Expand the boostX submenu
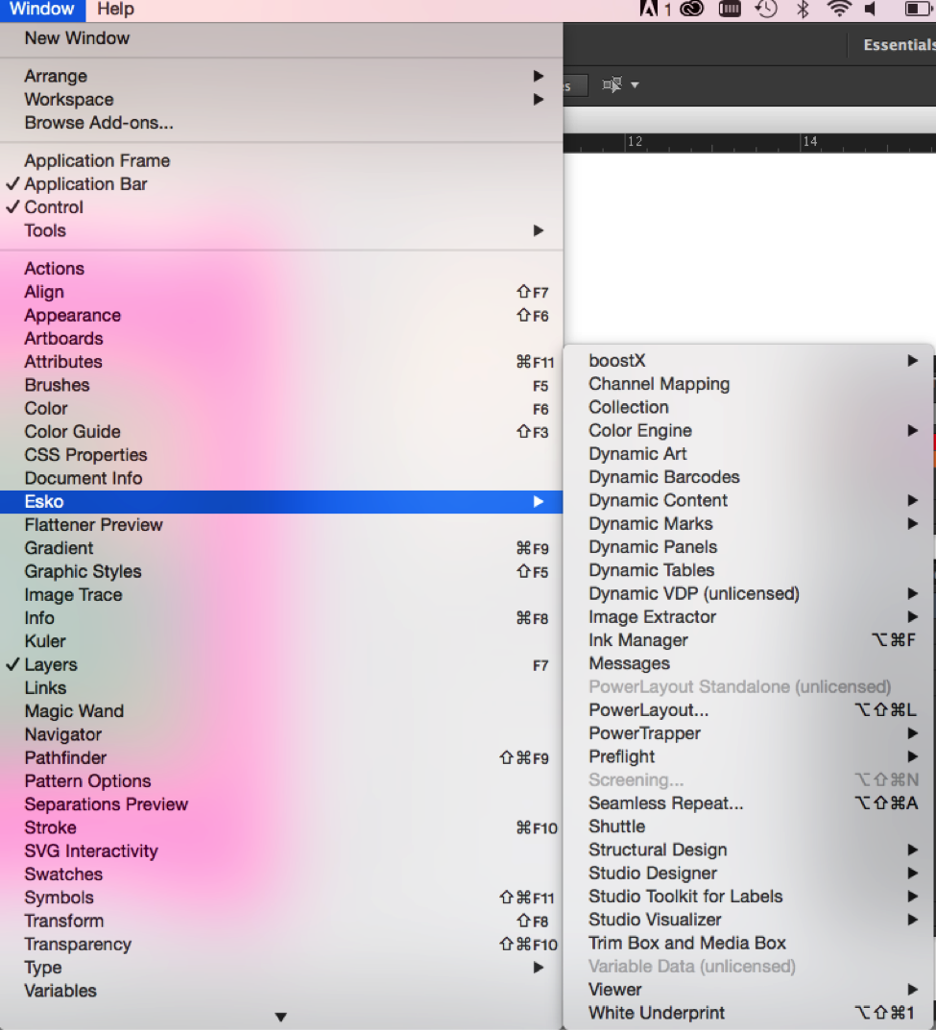Screen dimensions: 936x1030 (749, 361)
